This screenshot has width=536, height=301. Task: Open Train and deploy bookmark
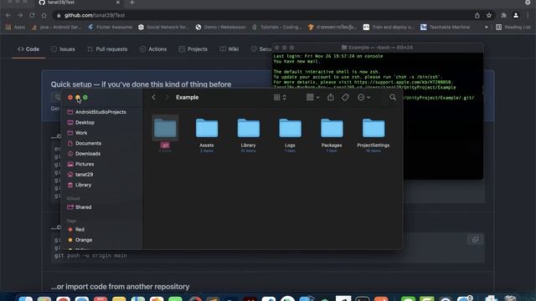389,27
